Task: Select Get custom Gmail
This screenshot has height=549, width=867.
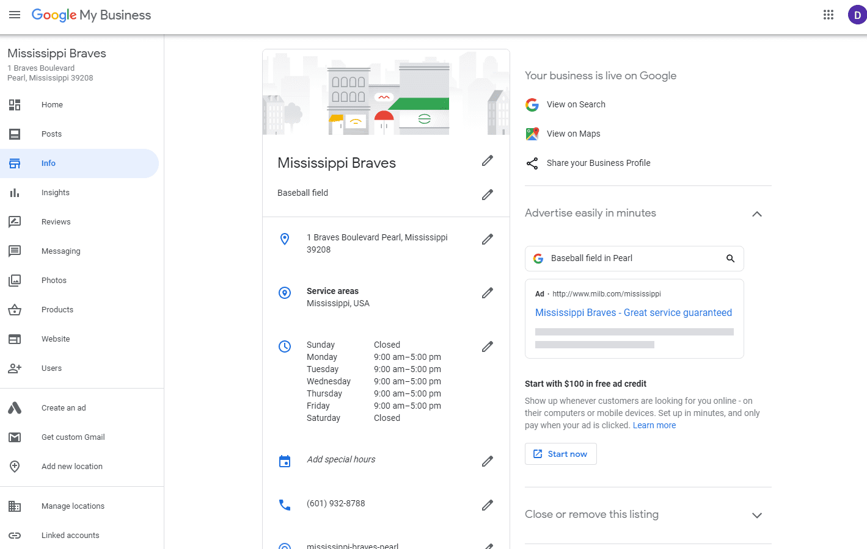Action: pos(79,437)
